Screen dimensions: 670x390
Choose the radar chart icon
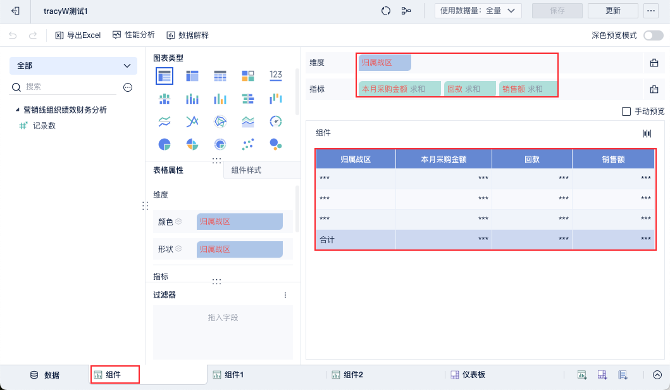tap(220, 122)
